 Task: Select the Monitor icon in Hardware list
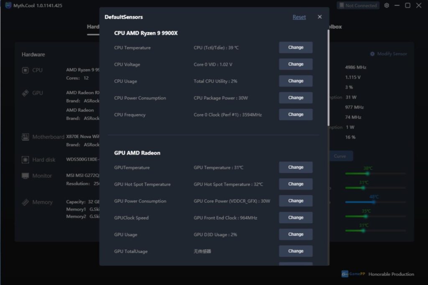point(25,176)
